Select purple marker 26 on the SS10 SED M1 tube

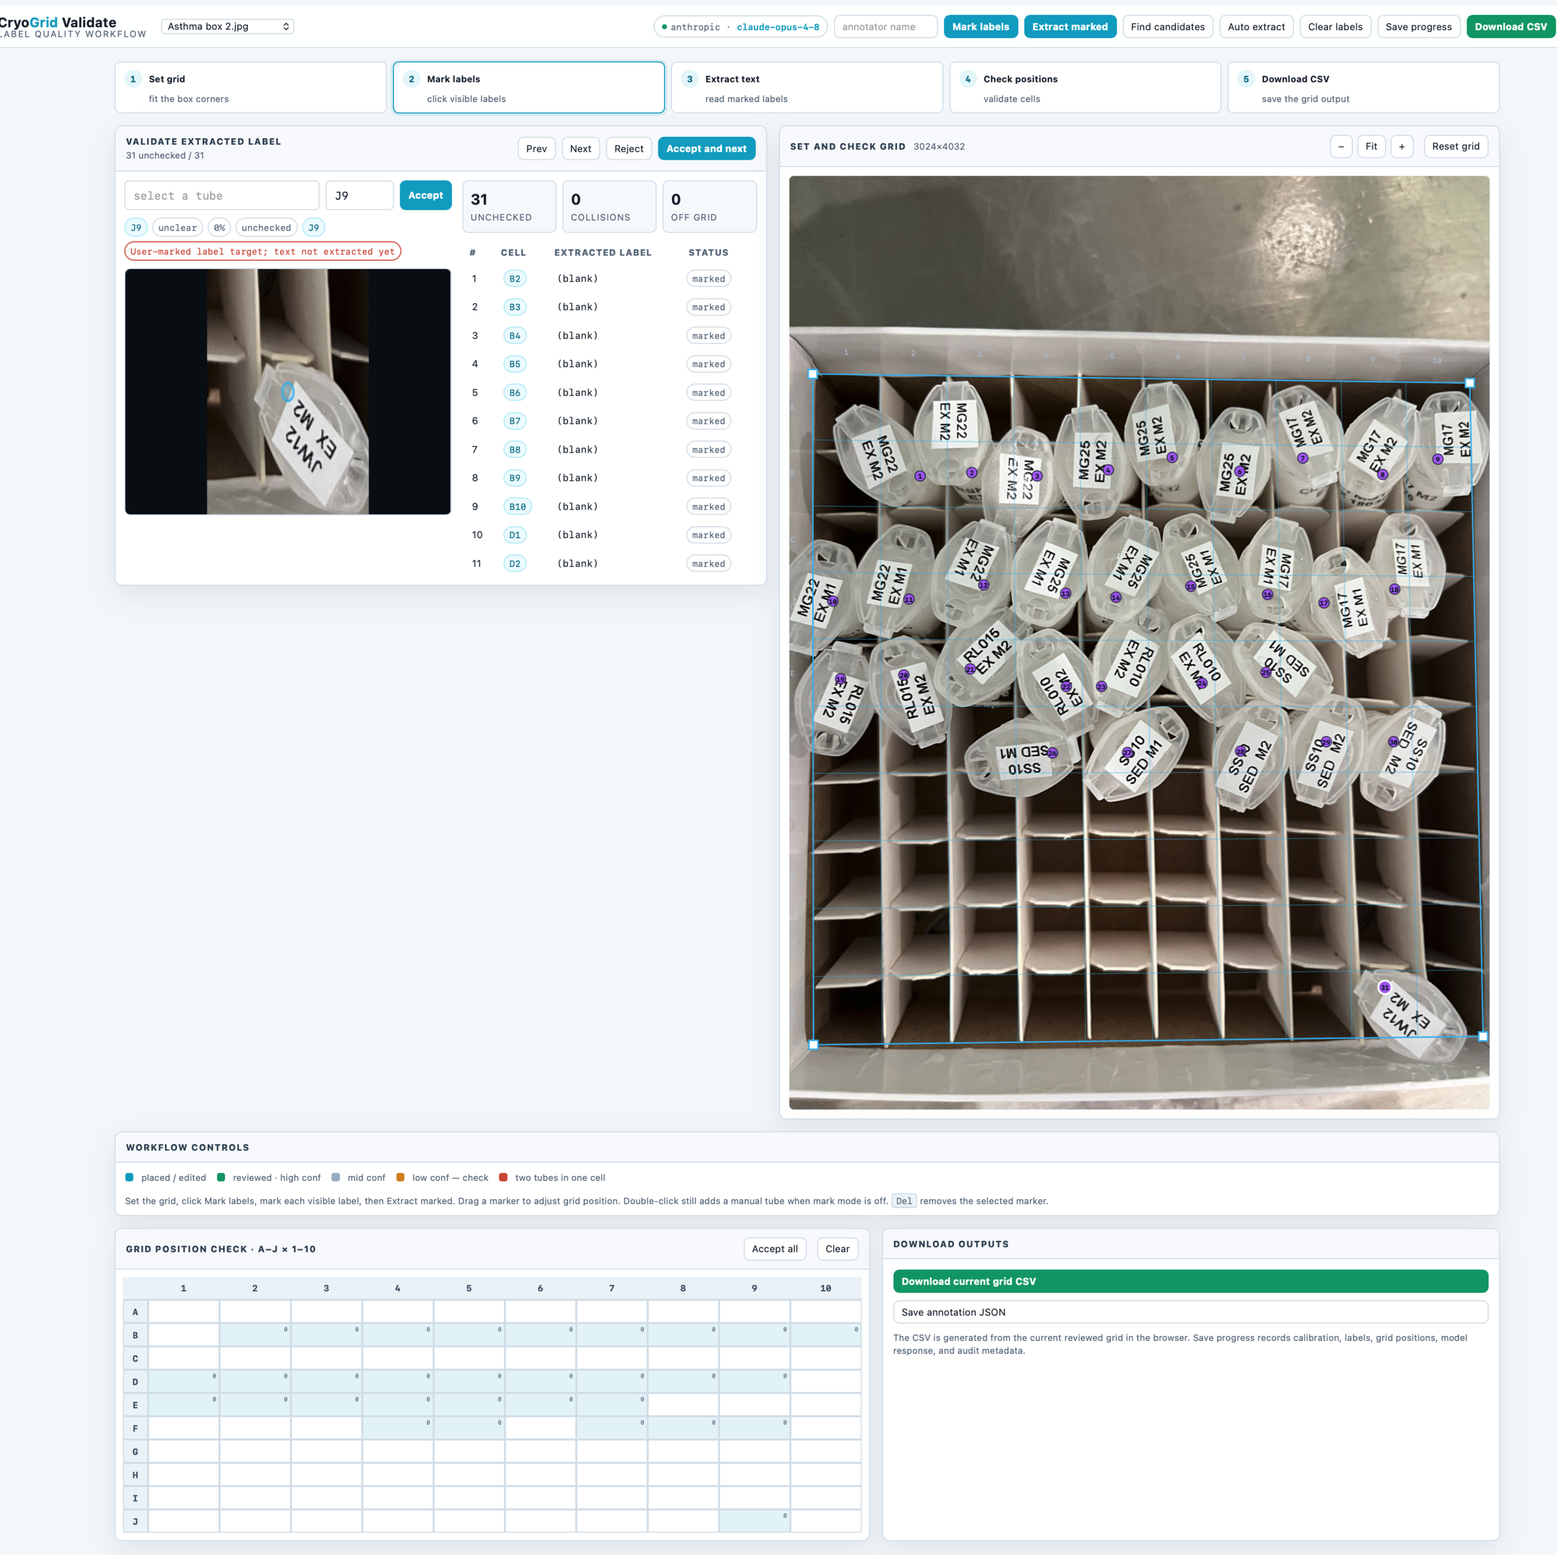(x=1052, y=753)
